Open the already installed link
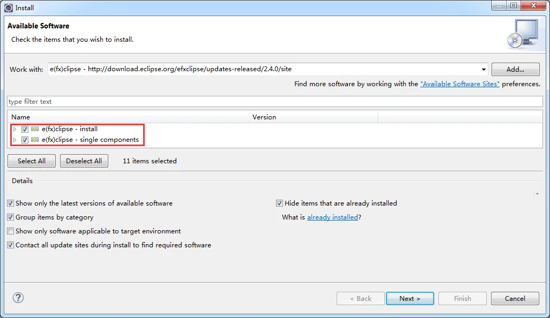The image size is (550, 318). (x=332, y=217)
